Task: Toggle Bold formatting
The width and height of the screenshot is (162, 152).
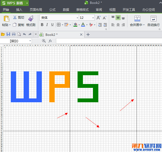Action: click(42, 25)
